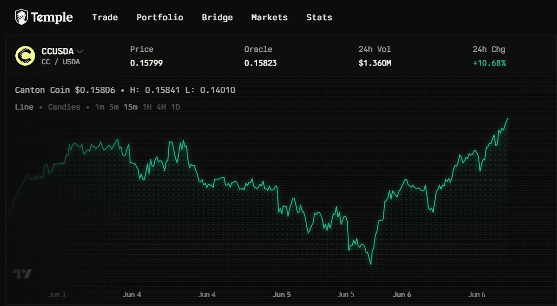This screenshot has height=306, width=557.
Task: Open the Stats page
Action: tap(319, 17)
